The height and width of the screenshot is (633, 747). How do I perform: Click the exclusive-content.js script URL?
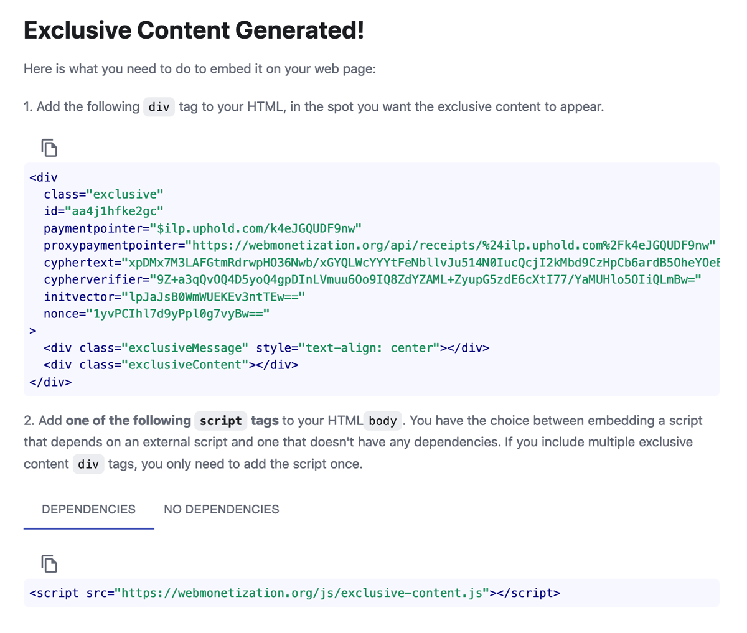pyautogui.click(x=302, y=593)
